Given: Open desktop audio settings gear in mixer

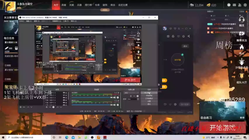Looking at the screenshot, I should 118,97.
